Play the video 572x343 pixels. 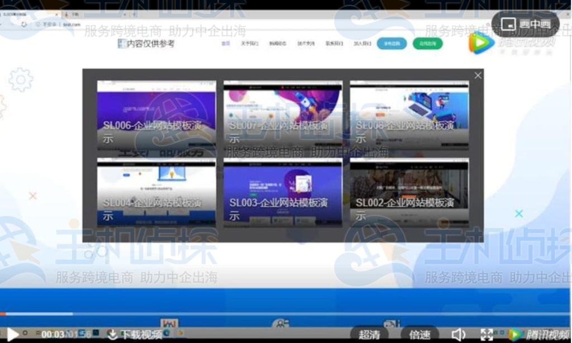click(x=12, y=334)
